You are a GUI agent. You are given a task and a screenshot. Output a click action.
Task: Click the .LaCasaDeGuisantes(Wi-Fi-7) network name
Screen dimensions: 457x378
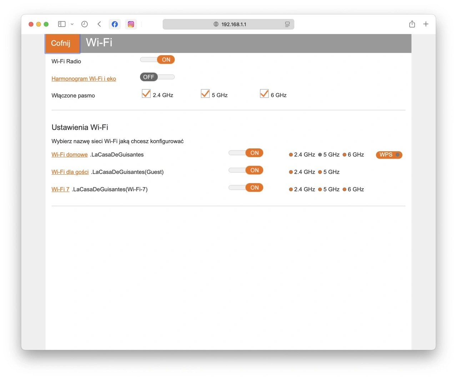[110, 189]
